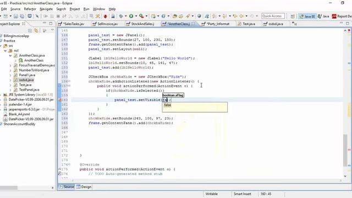Screen dimensions: 352x198
Task: Open the Refactor menu
Action: click(30, 9)
